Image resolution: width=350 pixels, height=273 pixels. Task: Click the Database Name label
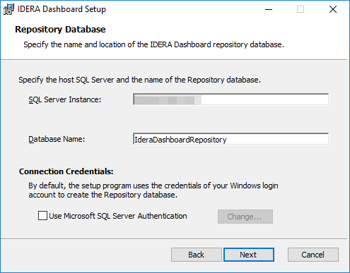[57, 139]
